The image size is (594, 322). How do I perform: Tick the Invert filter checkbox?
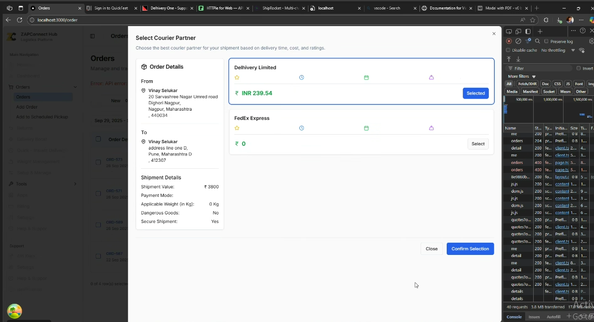(x=579, y=68)
